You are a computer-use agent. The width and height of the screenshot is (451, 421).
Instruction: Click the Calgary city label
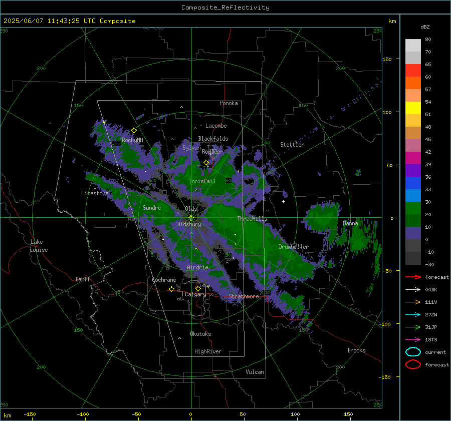[195, 294]
